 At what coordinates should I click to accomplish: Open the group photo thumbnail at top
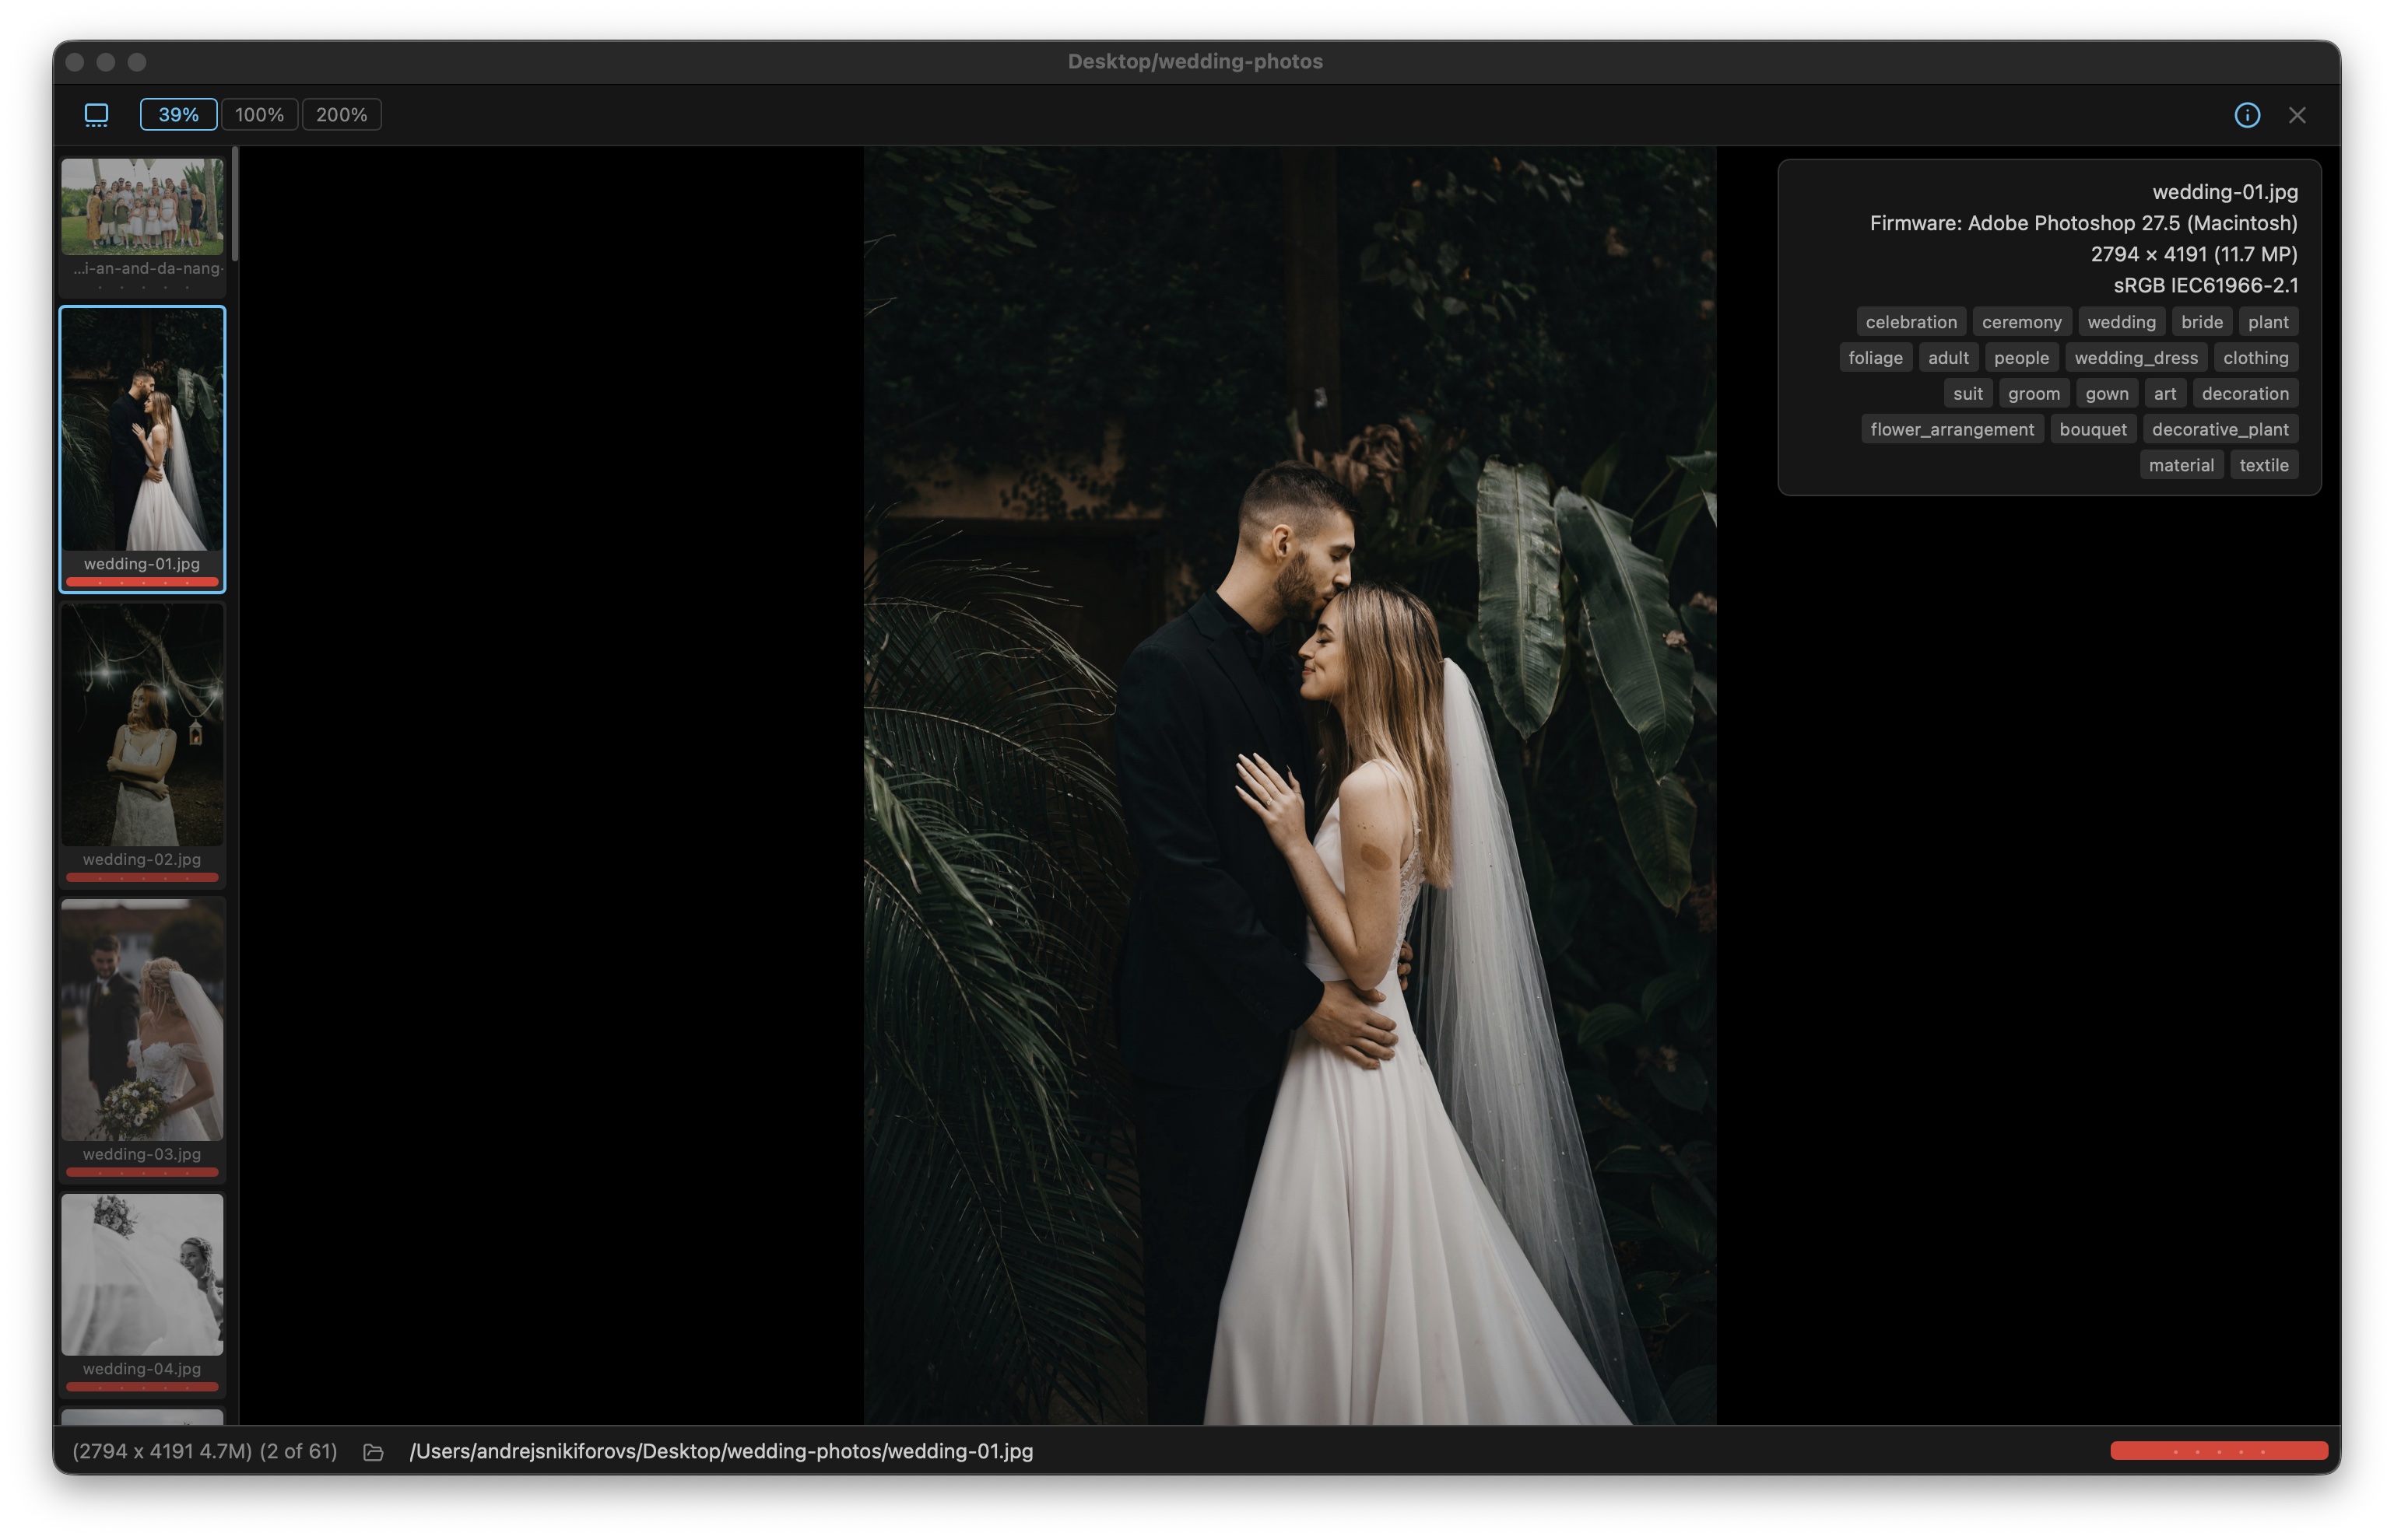pos(142,206)
